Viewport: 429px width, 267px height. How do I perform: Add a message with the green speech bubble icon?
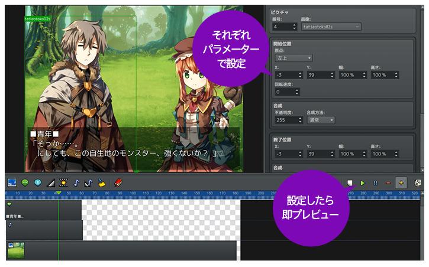tap(25, 183)
